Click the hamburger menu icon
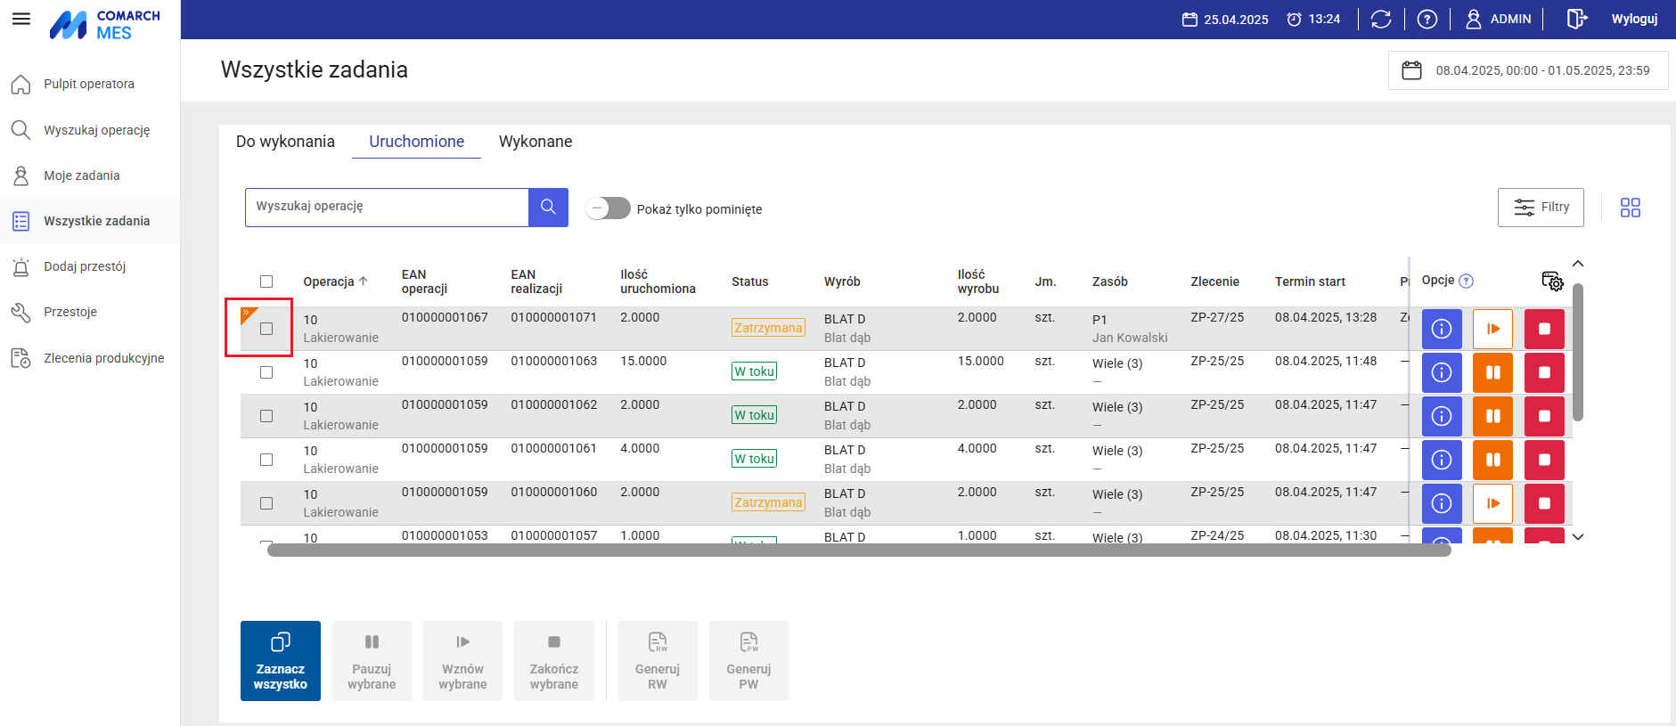Image resolution: width=1676 pixels, height=726 pixels. pyautogui.click(x=21, y=19)
